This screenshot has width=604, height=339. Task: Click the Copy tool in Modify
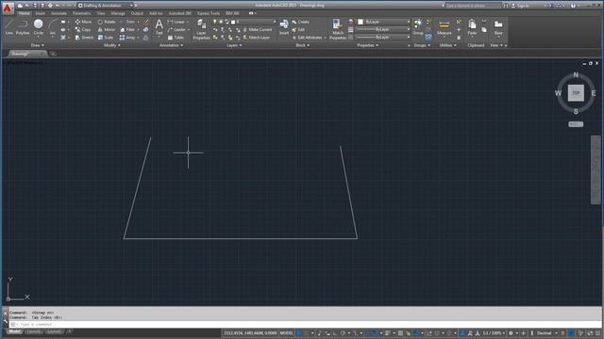tap(83, 29)
